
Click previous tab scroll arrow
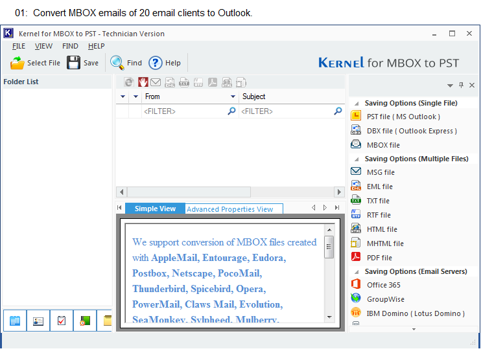[314, 208]
